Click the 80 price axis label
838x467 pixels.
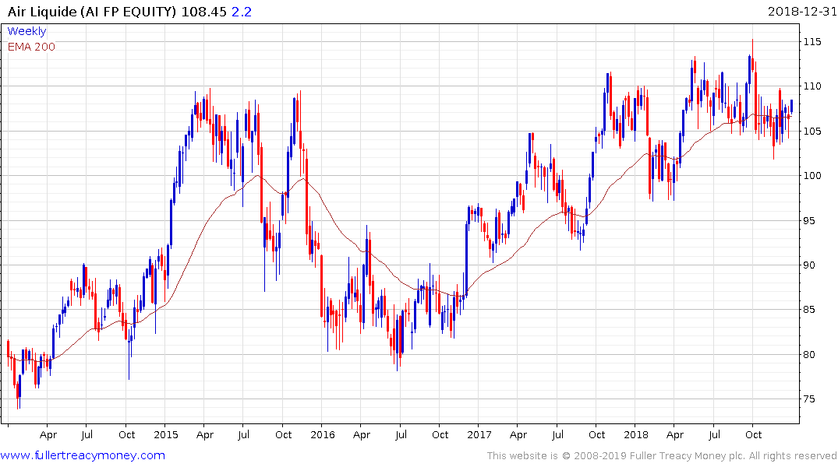coord(809,354)
